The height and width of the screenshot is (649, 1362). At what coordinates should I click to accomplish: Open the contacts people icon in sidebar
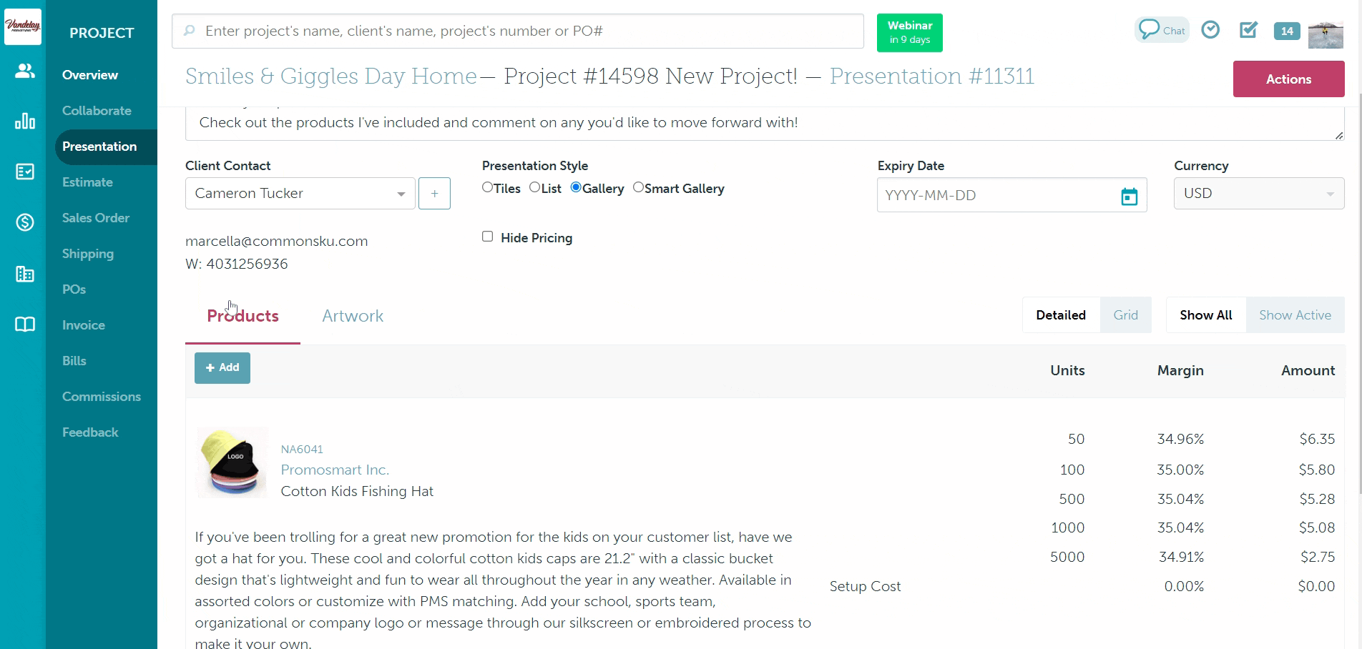[25, 71]
